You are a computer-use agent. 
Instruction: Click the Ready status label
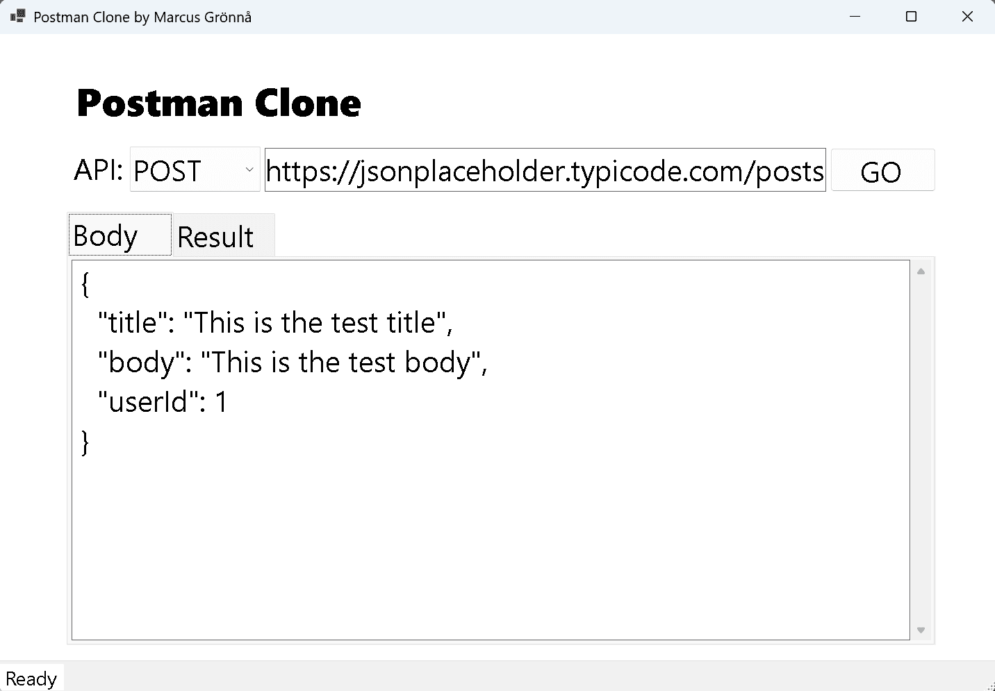point(32,678)
